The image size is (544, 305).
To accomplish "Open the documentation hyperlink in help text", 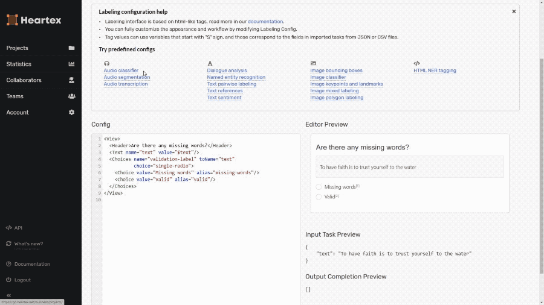I will (x=265, y=22).
